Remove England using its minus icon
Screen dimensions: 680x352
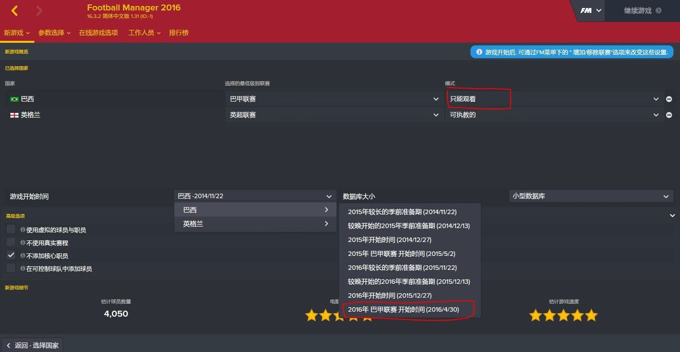669,115
